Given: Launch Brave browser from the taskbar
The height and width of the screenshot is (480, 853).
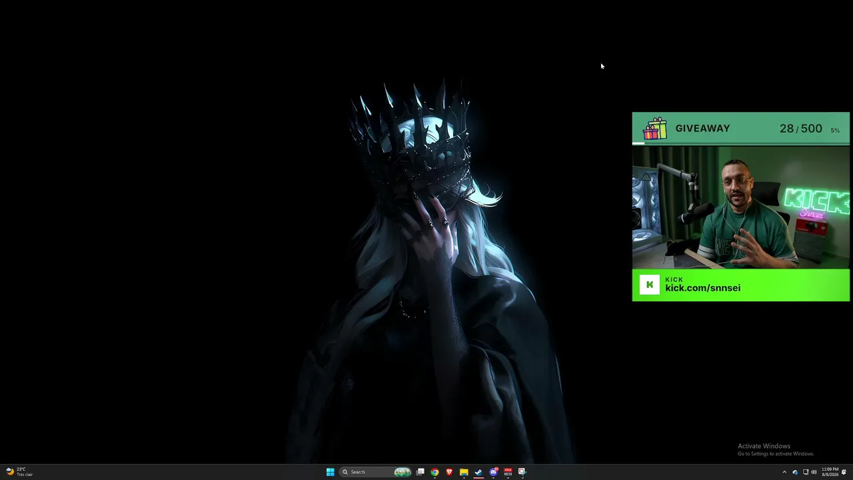Looking at the screenshot, I should click(x=449, y=472).
